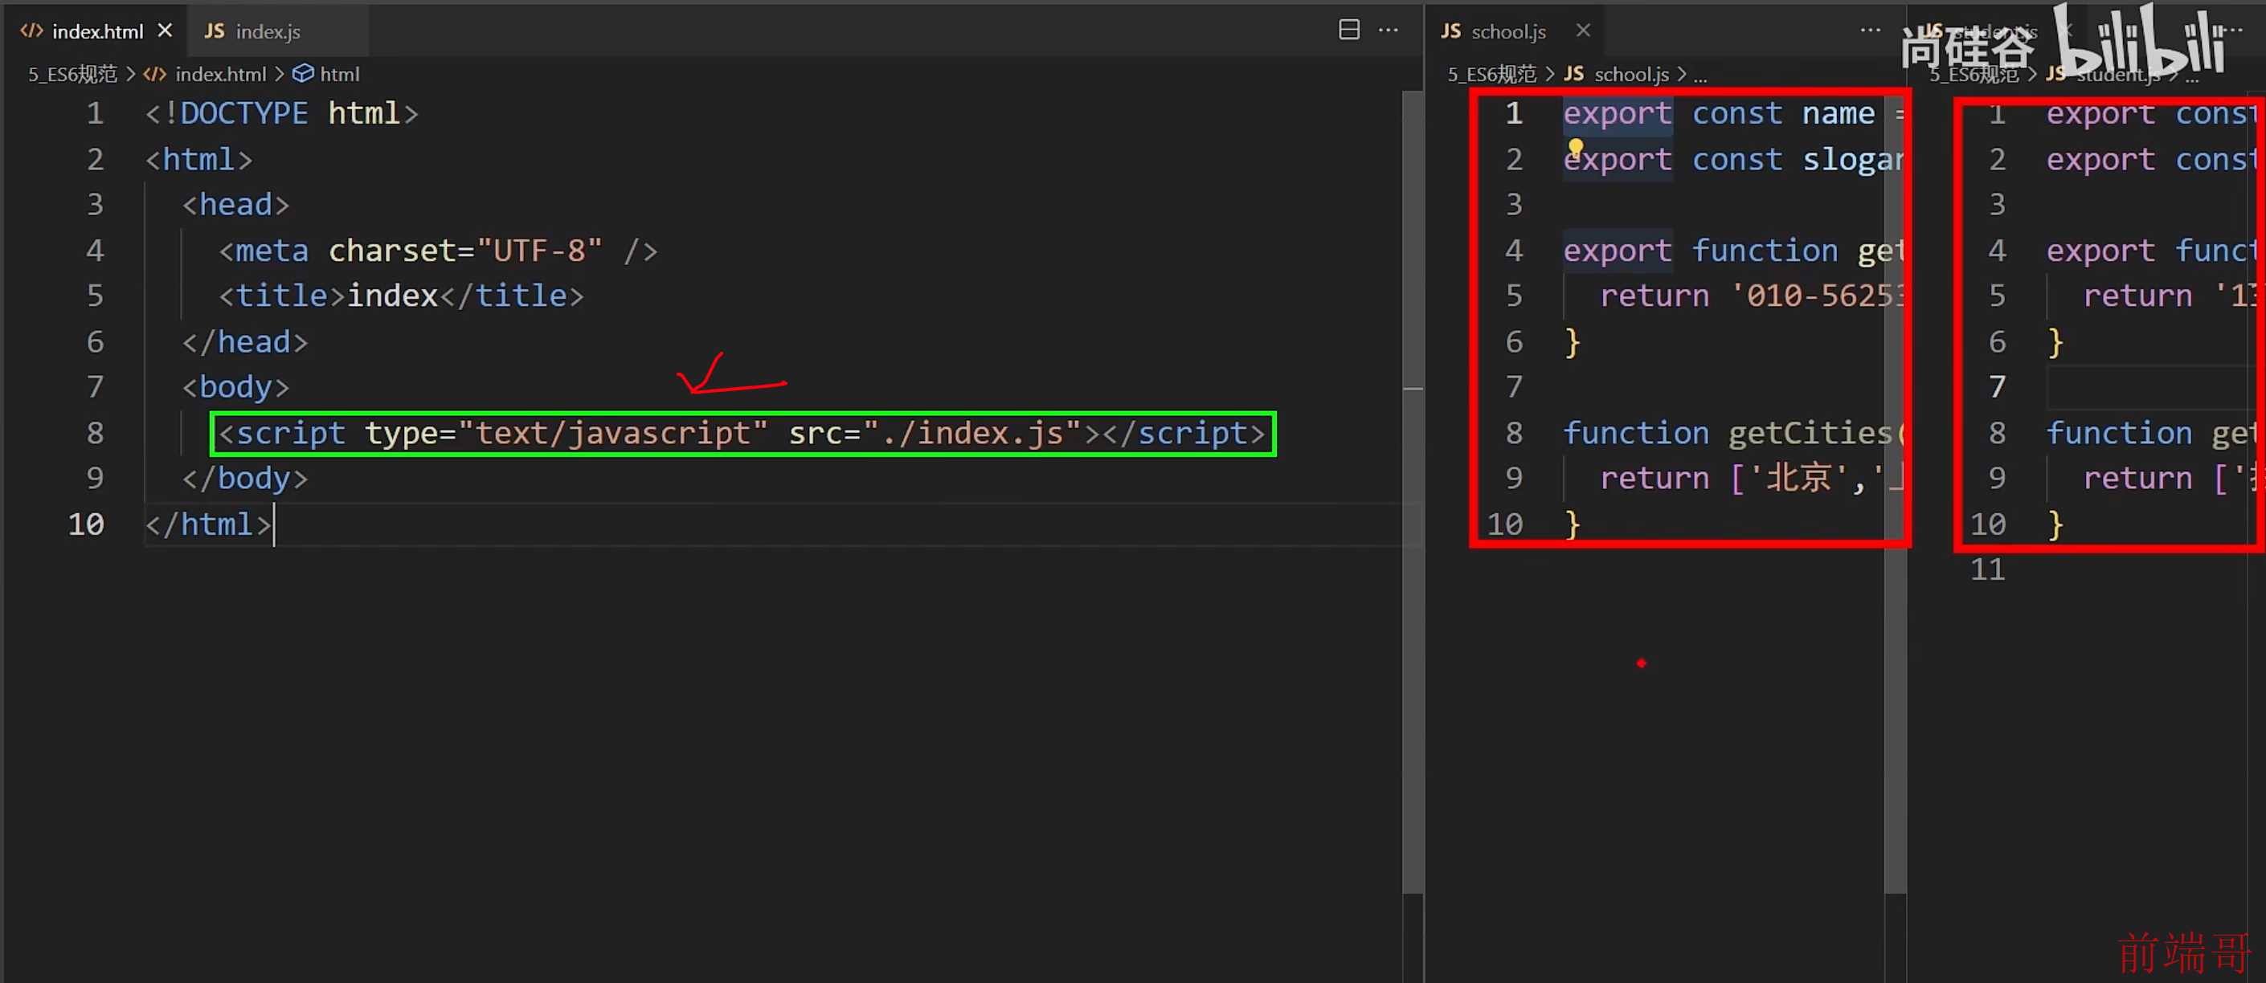
Task: Click "function getCities" in school.js
Action: [x=1728, y=433]
